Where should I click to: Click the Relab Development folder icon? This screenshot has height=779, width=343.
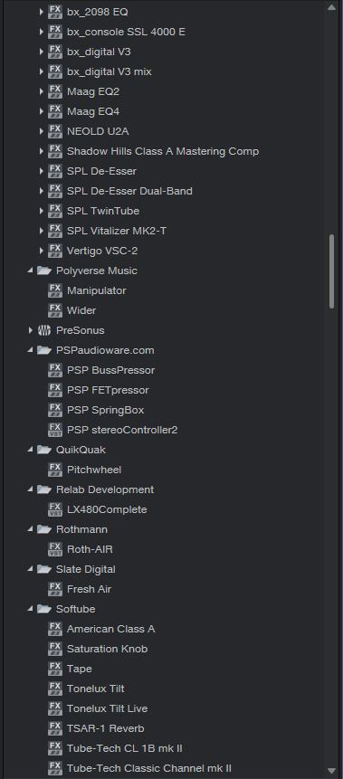[x=44, y=489]
